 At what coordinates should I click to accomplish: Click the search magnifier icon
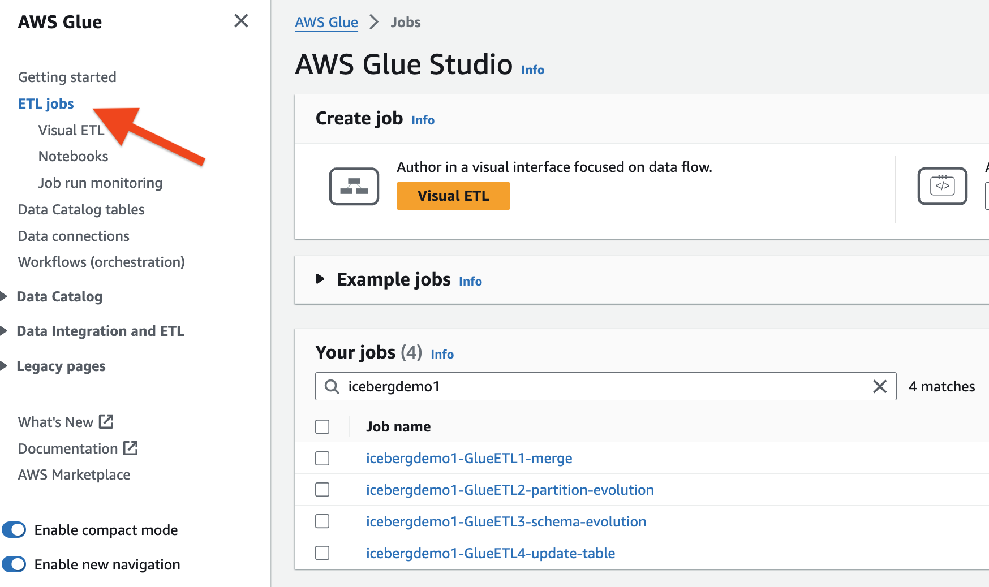(332, 386)
